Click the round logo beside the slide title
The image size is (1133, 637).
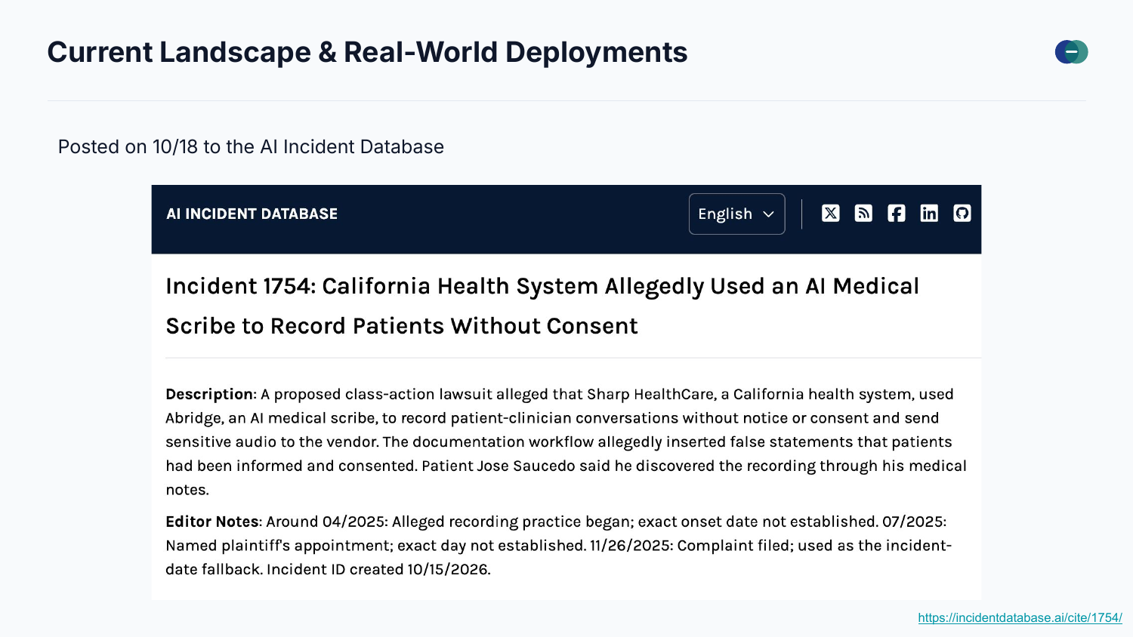[x=1072, y=52]
